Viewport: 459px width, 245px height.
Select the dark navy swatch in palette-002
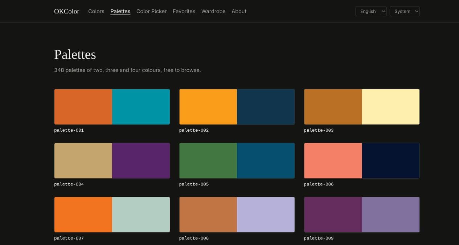[x=266, y=107]
